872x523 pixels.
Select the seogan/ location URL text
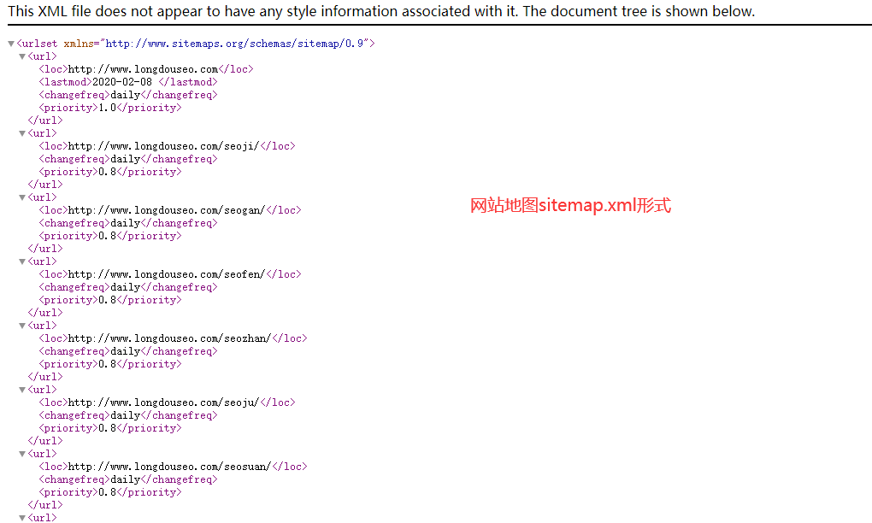(x=167, y=210)
